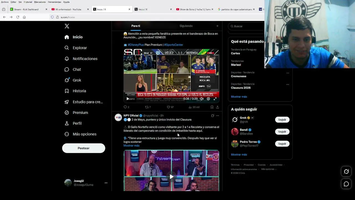Open Estudio para creadores in sidebar
This screenshot has width=355, height=200.
83,102
